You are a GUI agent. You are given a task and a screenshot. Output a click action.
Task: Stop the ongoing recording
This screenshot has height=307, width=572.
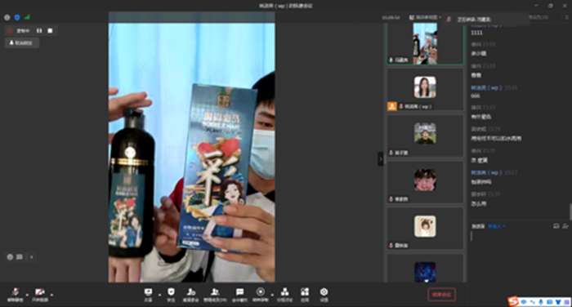click(x=50, y=31)
